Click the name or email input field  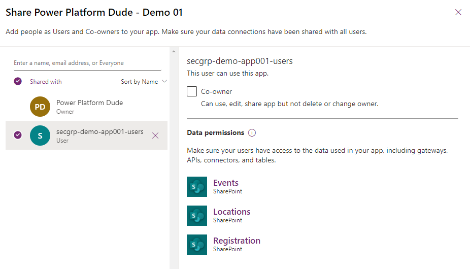[x=87, y=63]
